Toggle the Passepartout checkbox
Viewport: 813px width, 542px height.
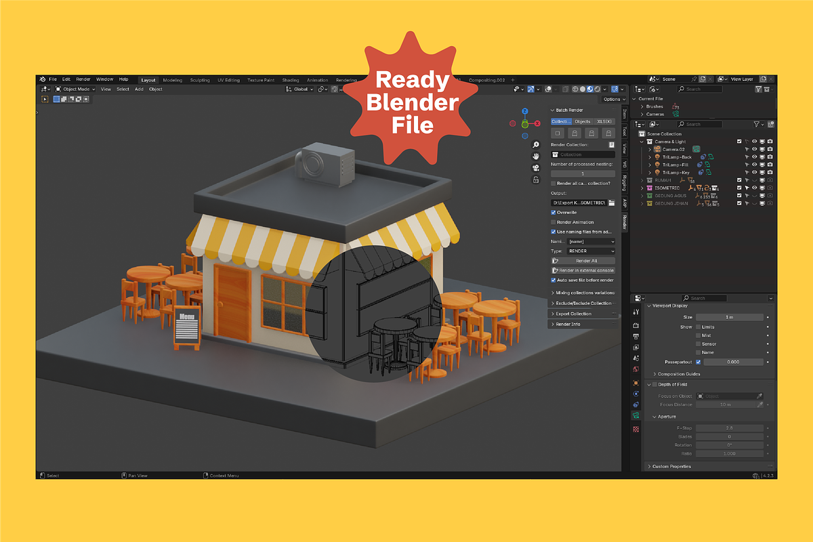tap(699, 362)
